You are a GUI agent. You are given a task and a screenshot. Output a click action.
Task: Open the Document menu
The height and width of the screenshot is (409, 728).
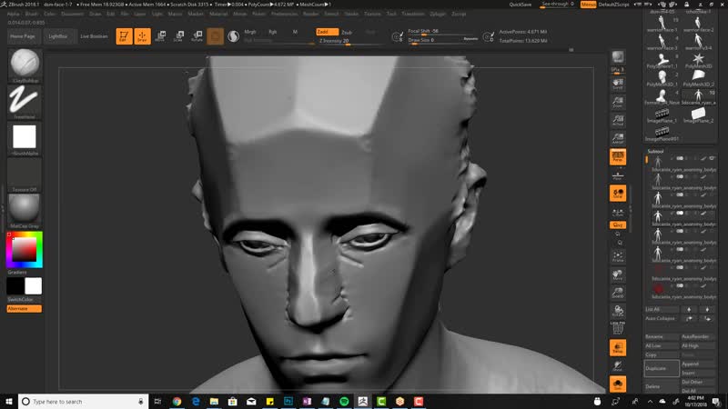(x=73, y=14)
